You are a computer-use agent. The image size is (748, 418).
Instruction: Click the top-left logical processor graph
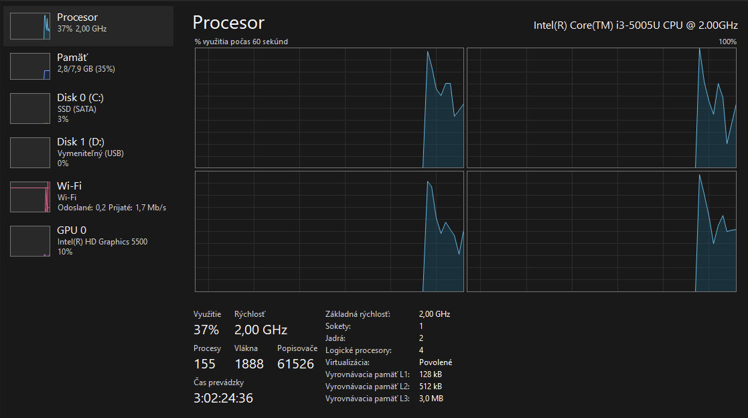(x=329, y=108)
